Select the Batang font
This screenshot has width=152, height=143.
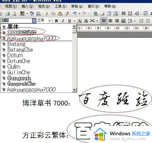click(x=37, y=44)
